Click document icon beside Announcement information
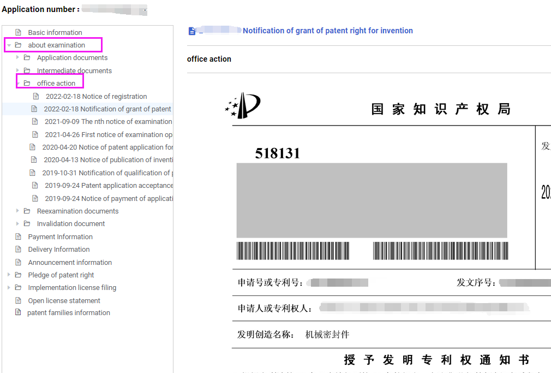Screen dimensions: 551x373 [18, 262]
